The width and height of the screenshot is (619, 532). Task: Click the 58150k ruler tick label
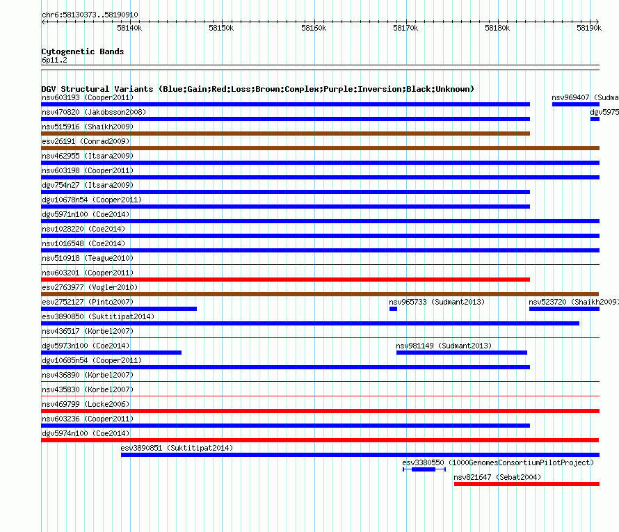[x=221, y=28]
